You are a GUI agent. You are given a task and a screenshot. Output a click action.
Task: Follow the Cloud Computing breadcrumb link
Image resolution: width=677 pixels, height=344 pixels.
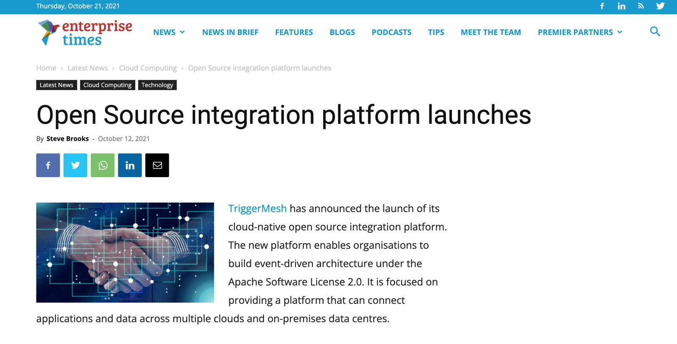[x=148, y=68]
